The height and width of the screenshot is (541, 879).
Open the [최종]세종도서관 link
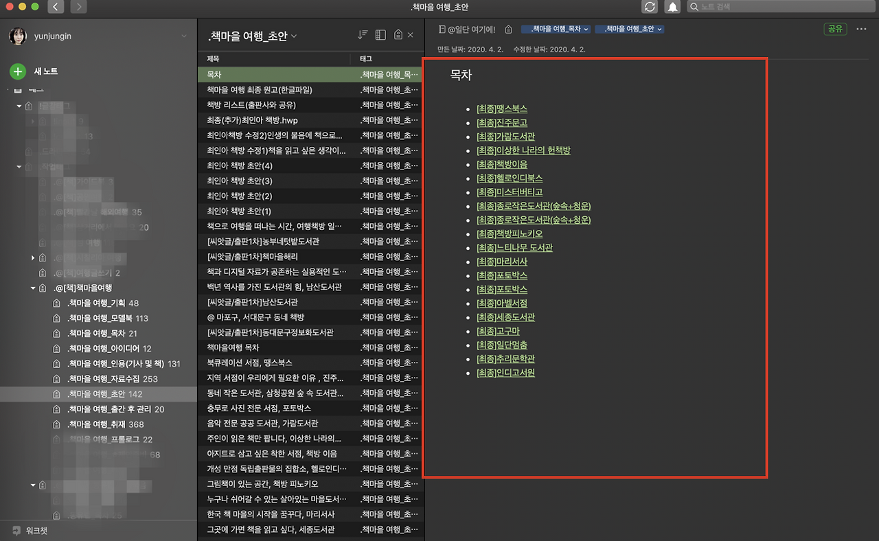505,317
